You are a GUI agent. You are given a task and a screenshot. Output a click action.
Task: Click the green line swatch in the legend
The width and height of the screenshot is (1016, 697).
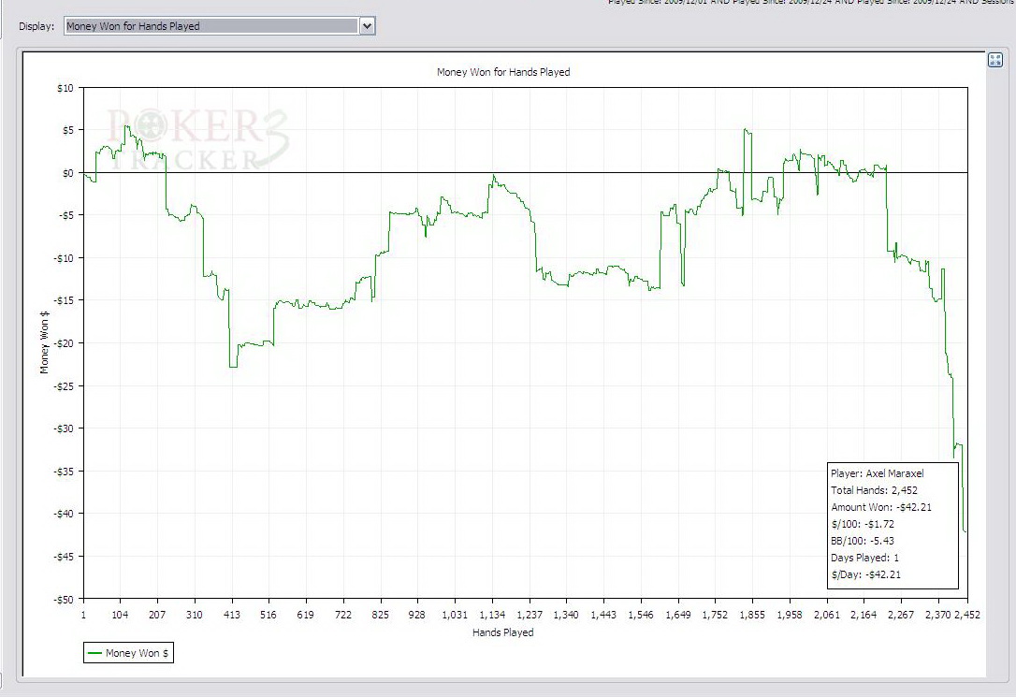[94, 653]
